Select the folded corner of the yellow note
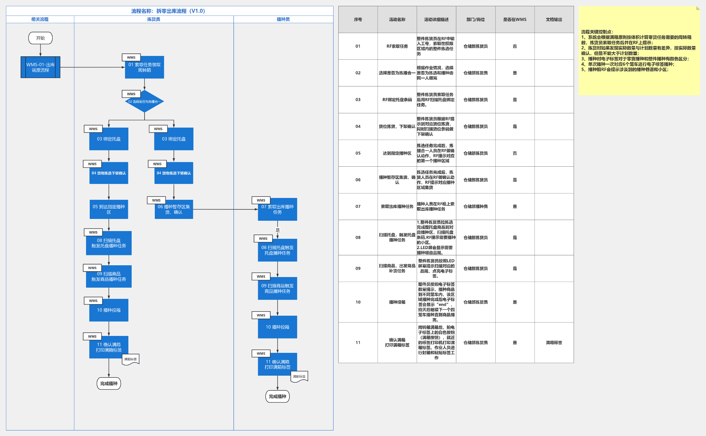 pyautogui.click(x=698, y=8)
